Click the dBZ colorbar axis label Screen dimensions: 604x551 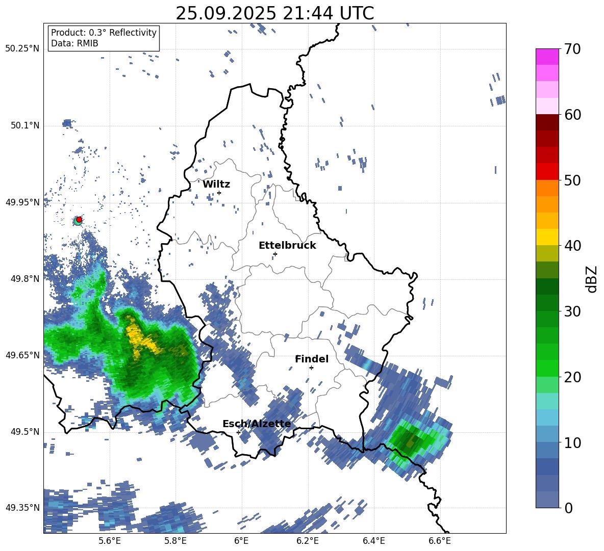(592, 279)
